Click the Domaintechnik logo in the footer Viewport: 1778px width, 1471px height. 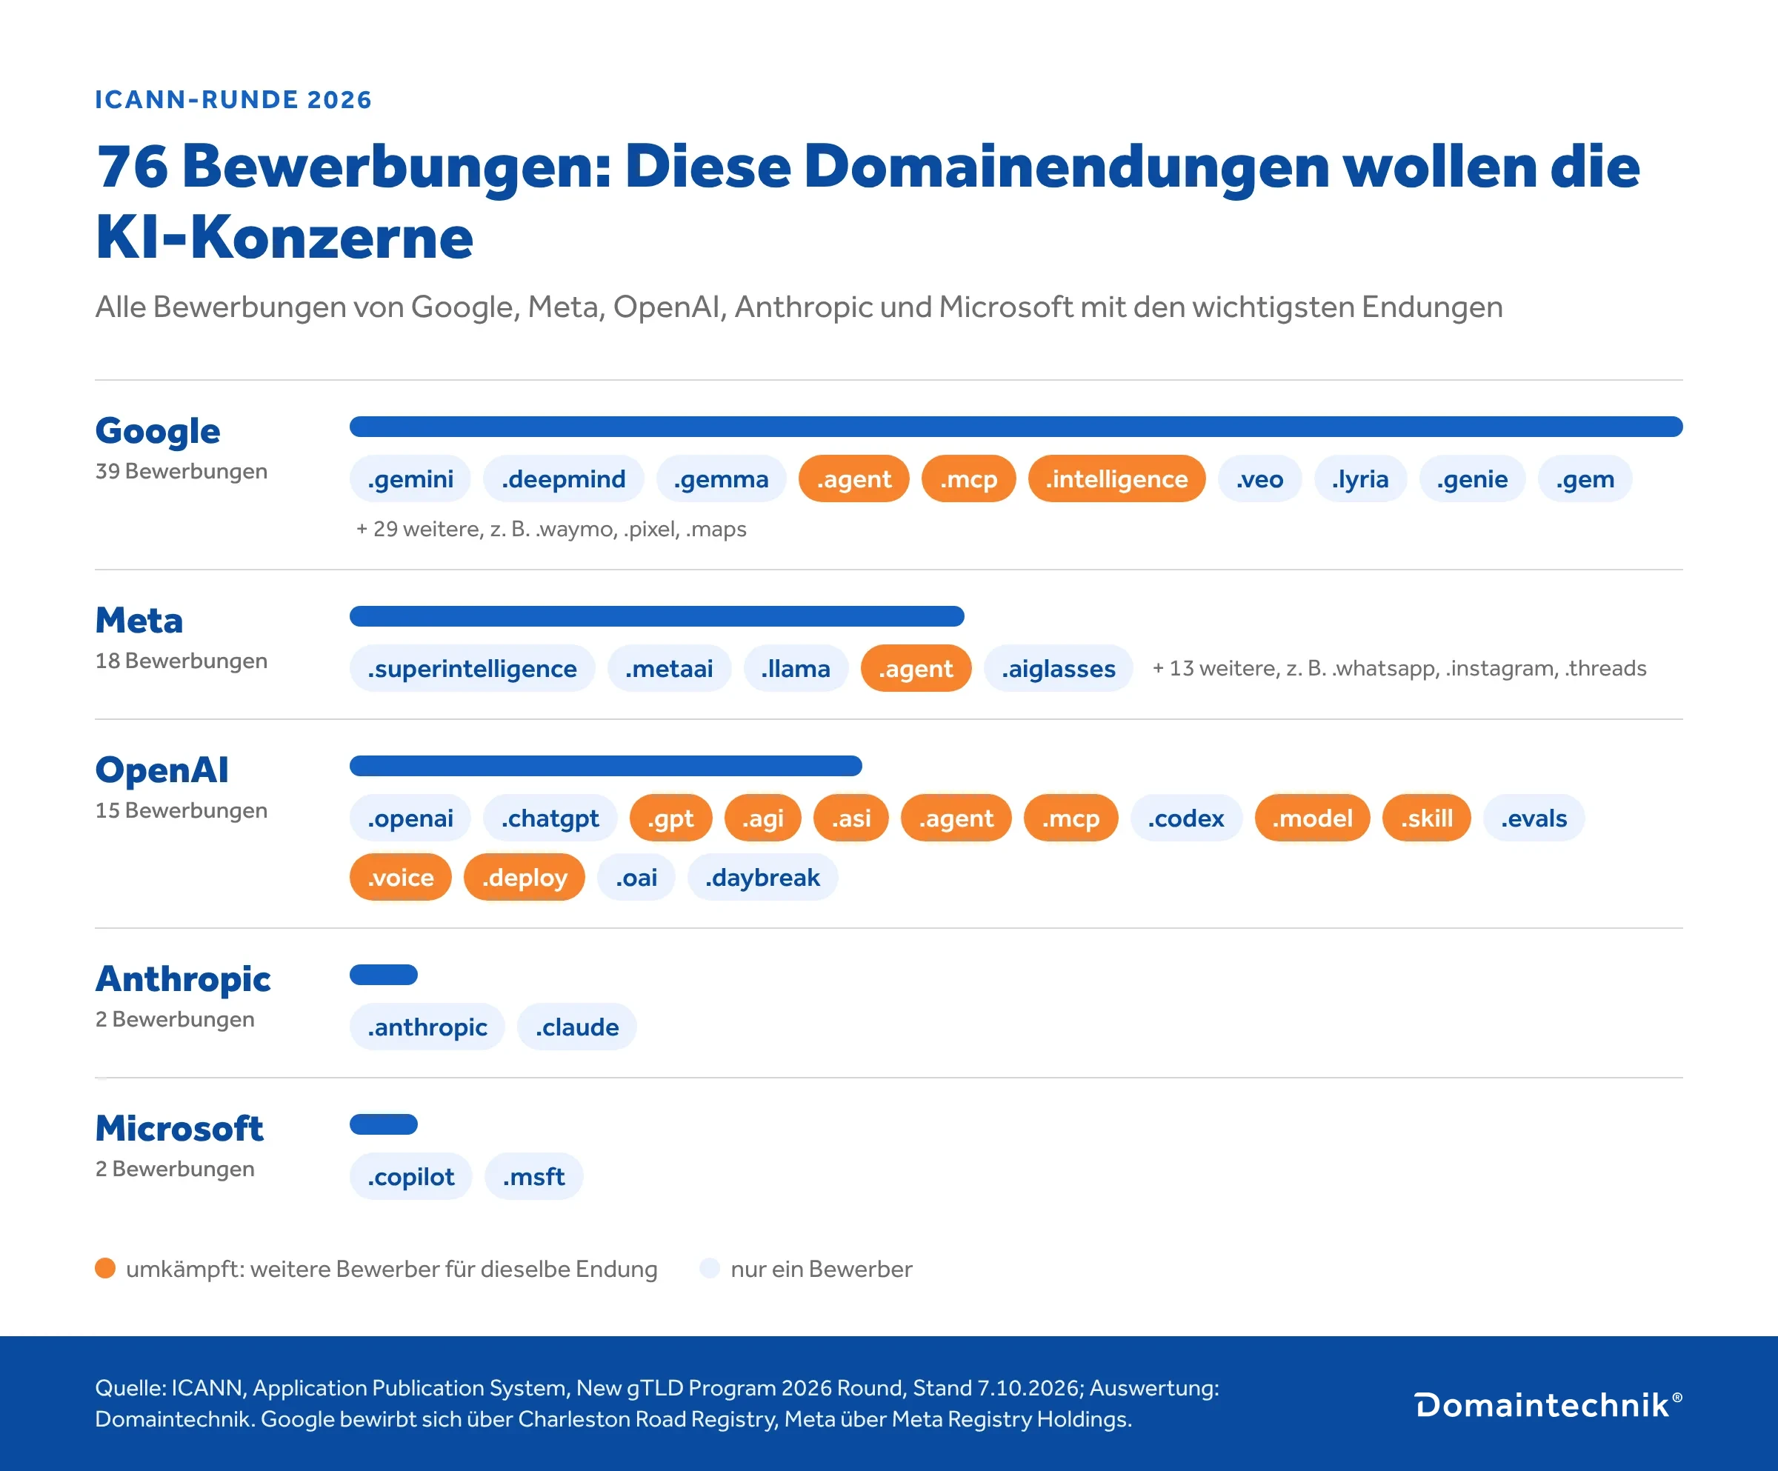(x=1548, y=1405)
